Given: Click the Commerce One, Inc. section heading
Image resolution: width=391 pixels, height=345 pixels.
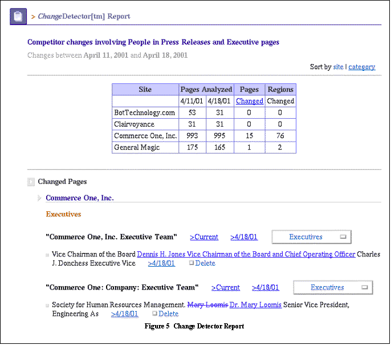Looking at the screenshot, I should coord(80,198).
